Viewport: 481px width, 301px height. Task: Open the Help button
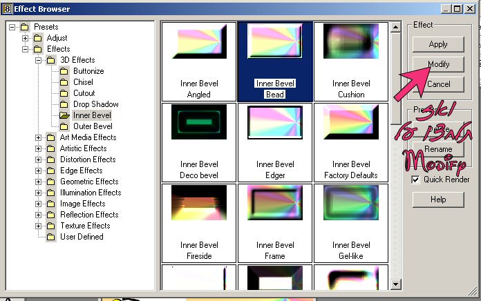click(438, 200)
